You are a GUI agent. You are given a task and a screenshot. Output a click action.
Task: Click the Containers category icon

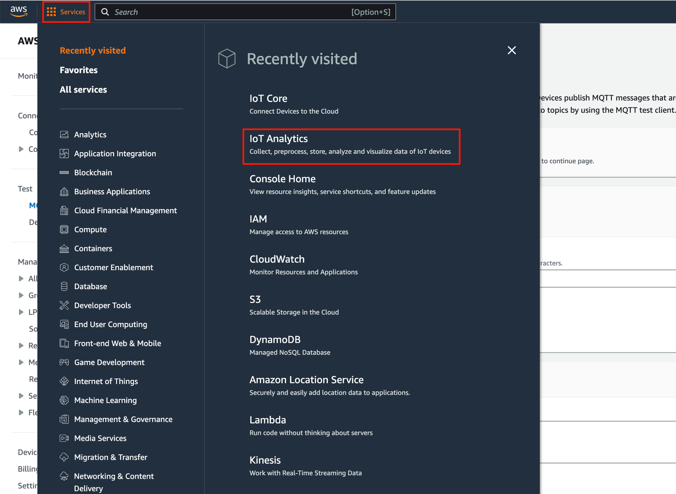[64, 248]
